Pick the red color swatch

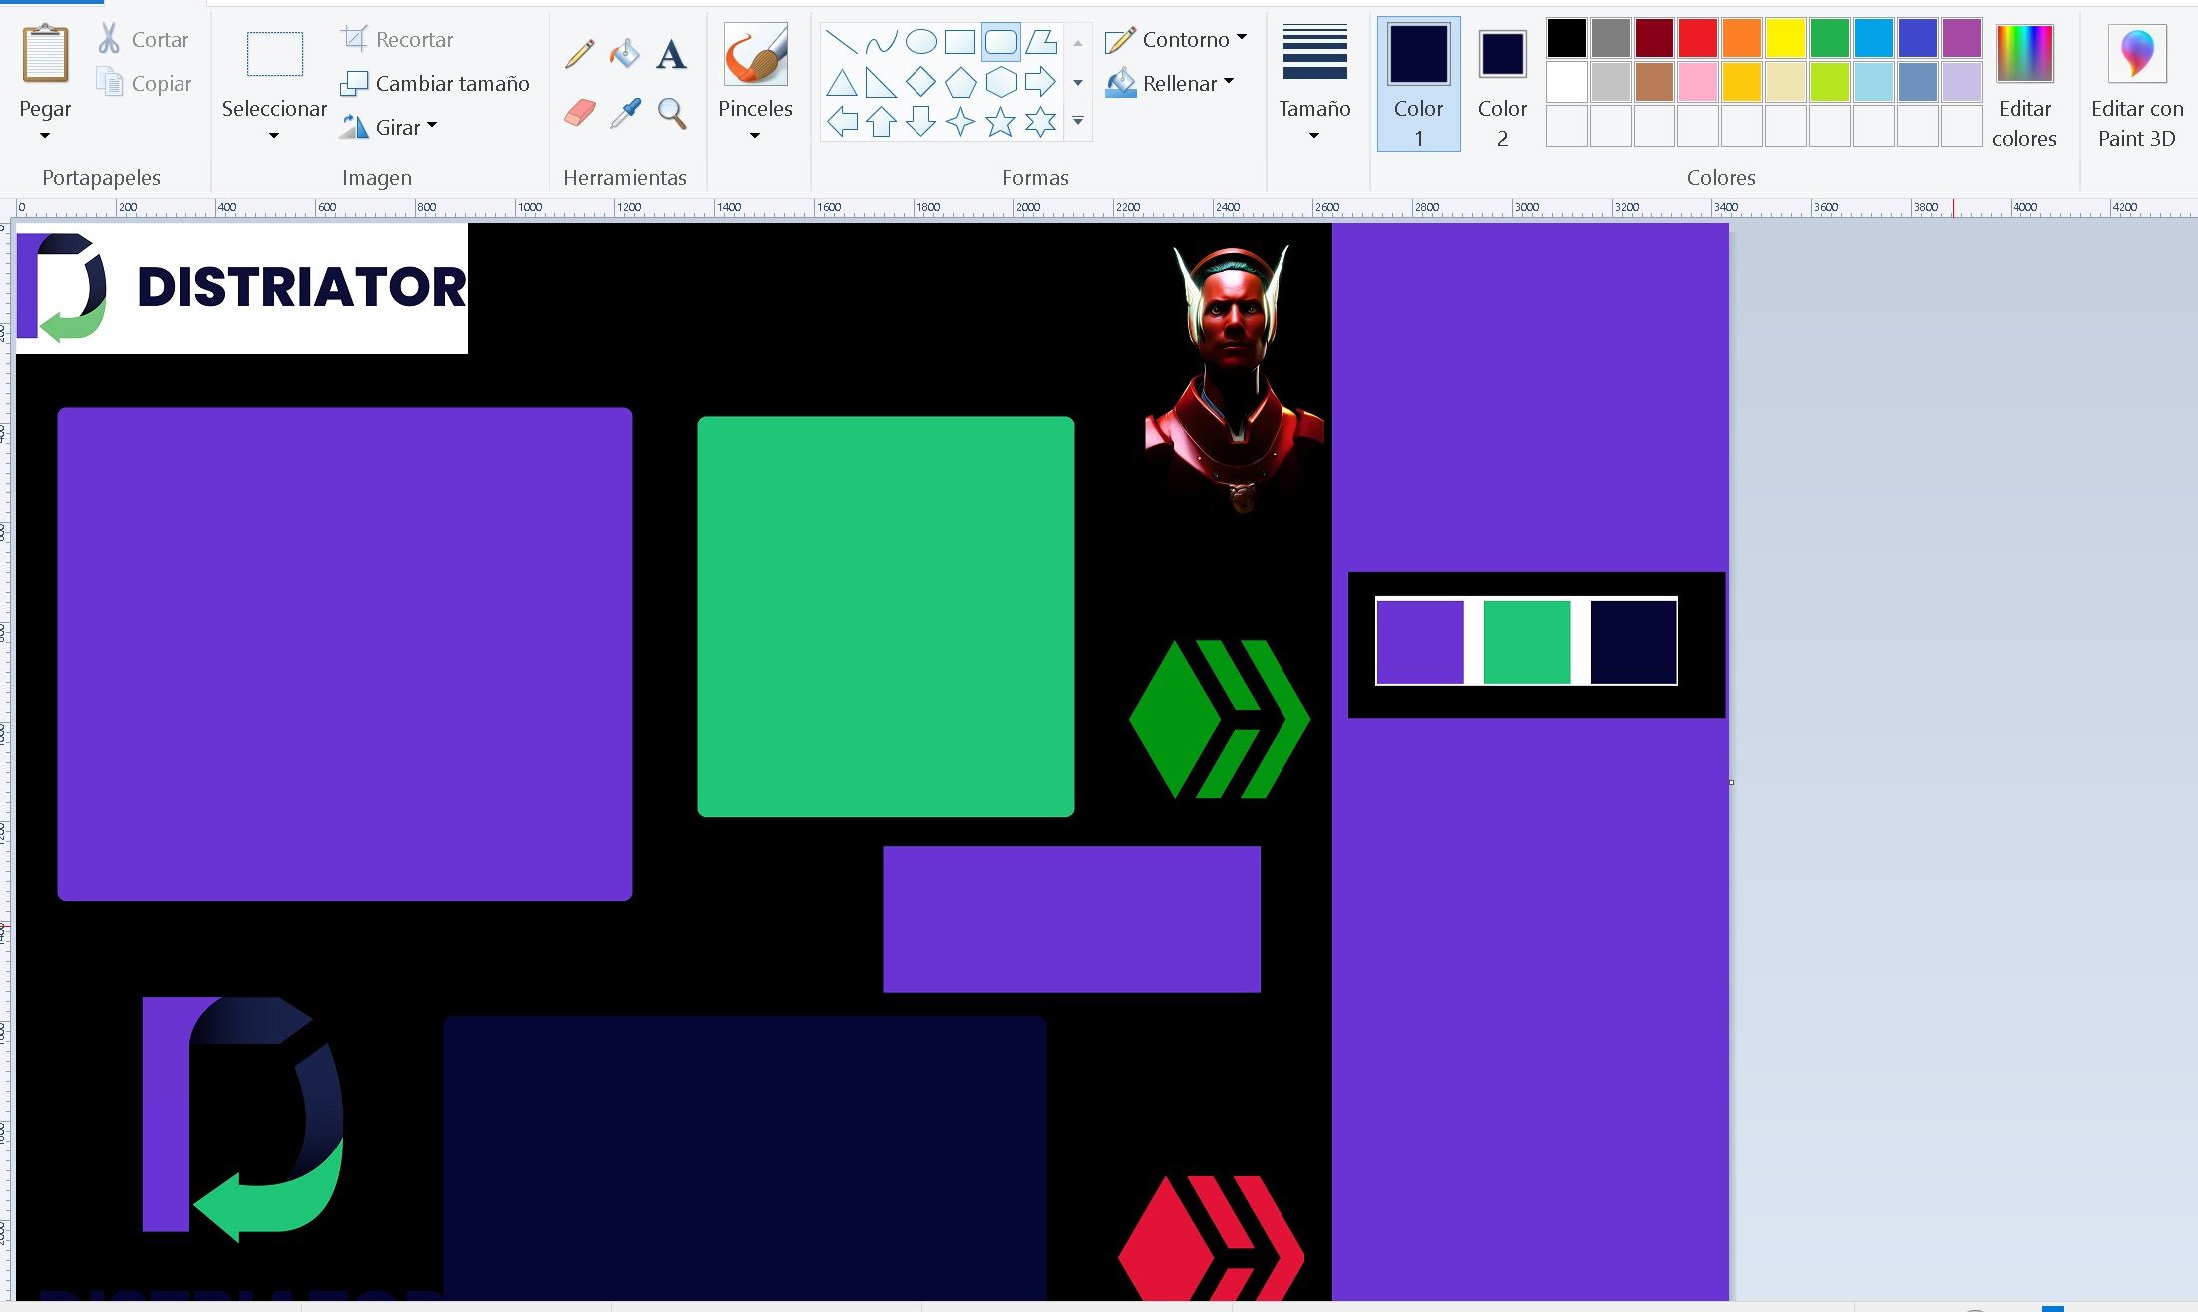[x=1697, y=38]
